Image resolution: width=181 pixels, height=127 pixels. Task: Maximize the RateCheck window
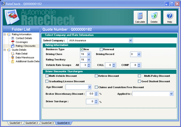[172, 4]
